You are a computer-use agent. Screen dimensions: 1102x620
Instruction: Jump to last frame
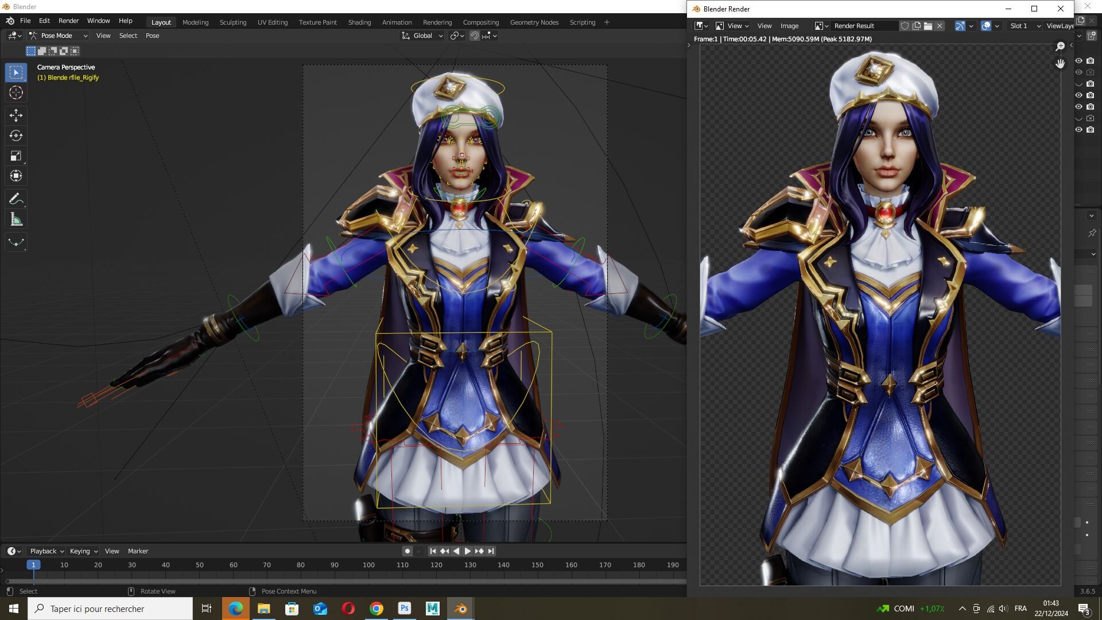coord(491,551)
